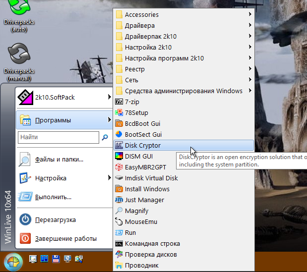This screenshot has height=272, width=307.
Task: Click the Imdisk Virtual Disk label
Action: tap(151, 178)
